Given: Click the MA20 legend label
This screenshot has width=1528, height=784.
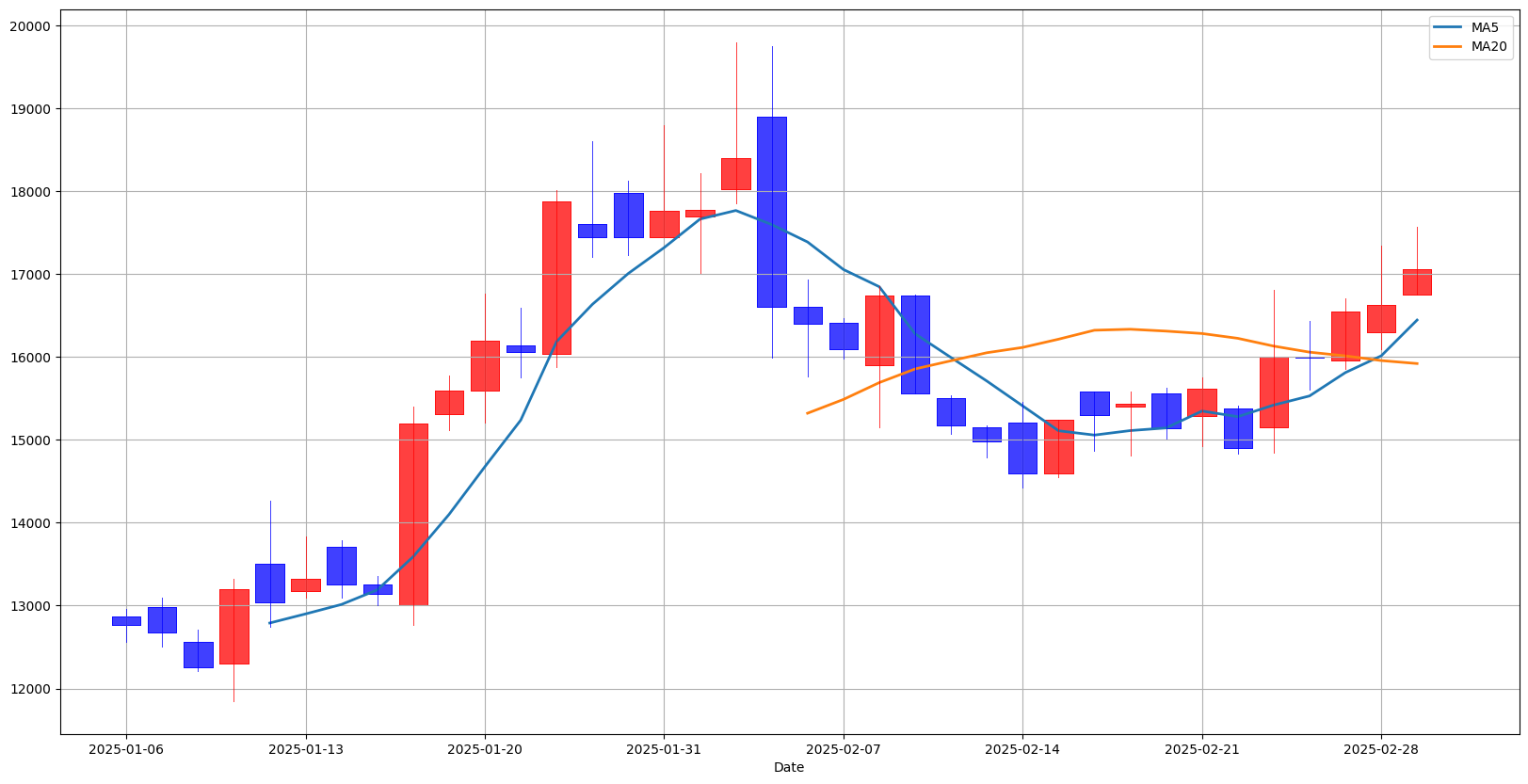Looking at the screenshot, I should point(1488,46).
